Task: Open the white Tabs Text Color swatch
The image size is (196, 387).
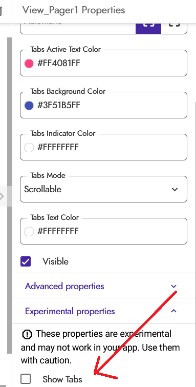Action: pyautogui.click(x=29, y=232)
